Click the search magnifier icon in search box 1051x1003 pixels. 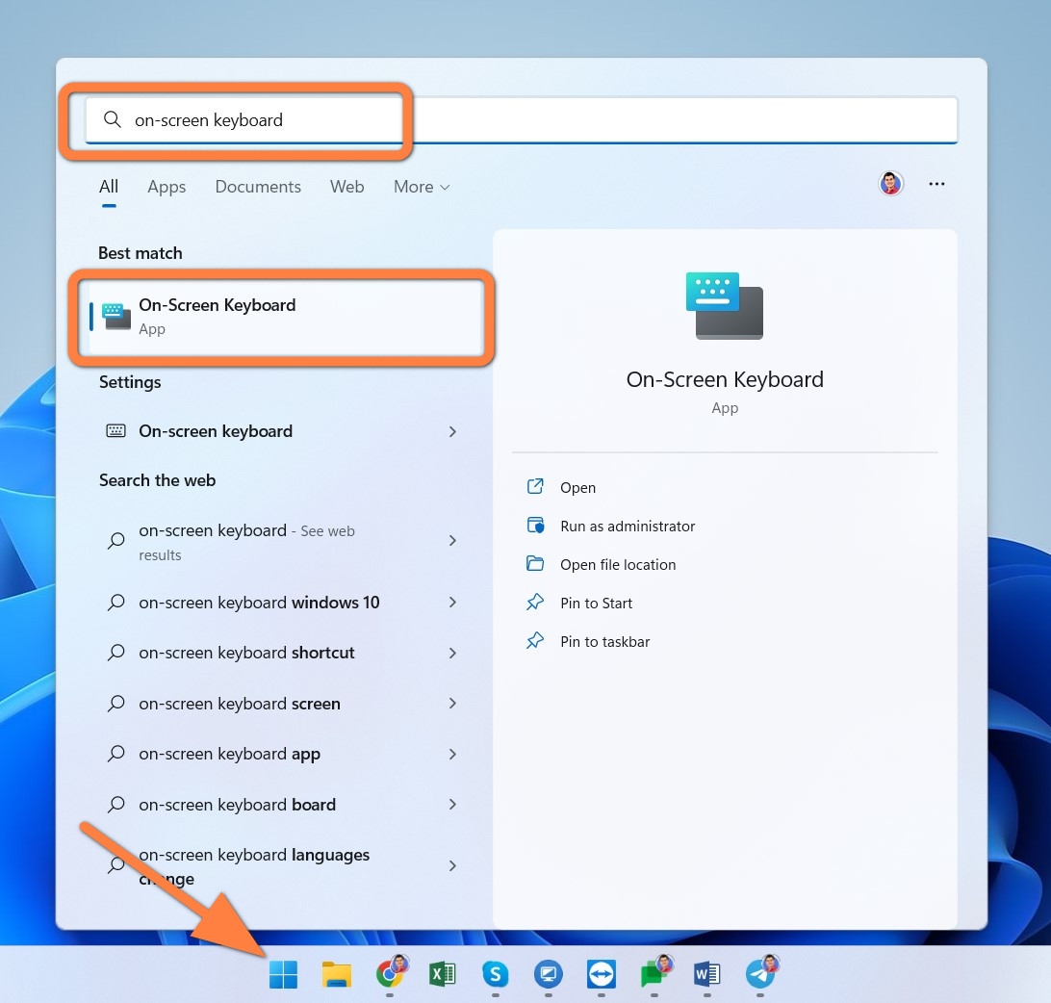tap(112, 119)
